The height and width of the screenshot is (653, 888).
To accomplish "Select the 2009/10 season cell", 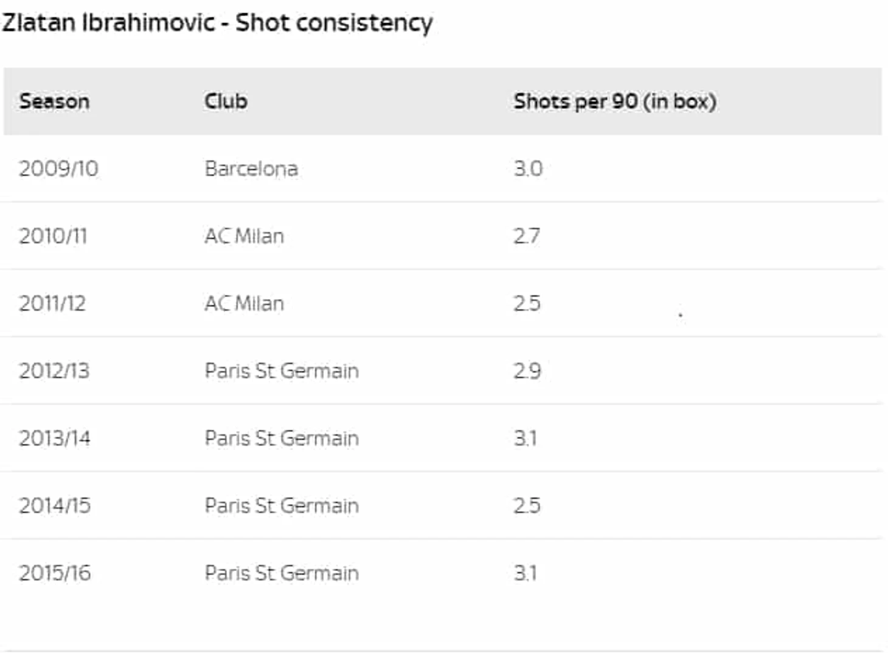I will (58, 168).
